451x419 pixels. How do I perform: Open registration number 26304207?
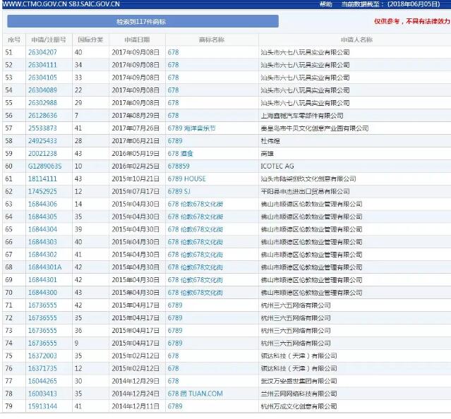(42, 52)
